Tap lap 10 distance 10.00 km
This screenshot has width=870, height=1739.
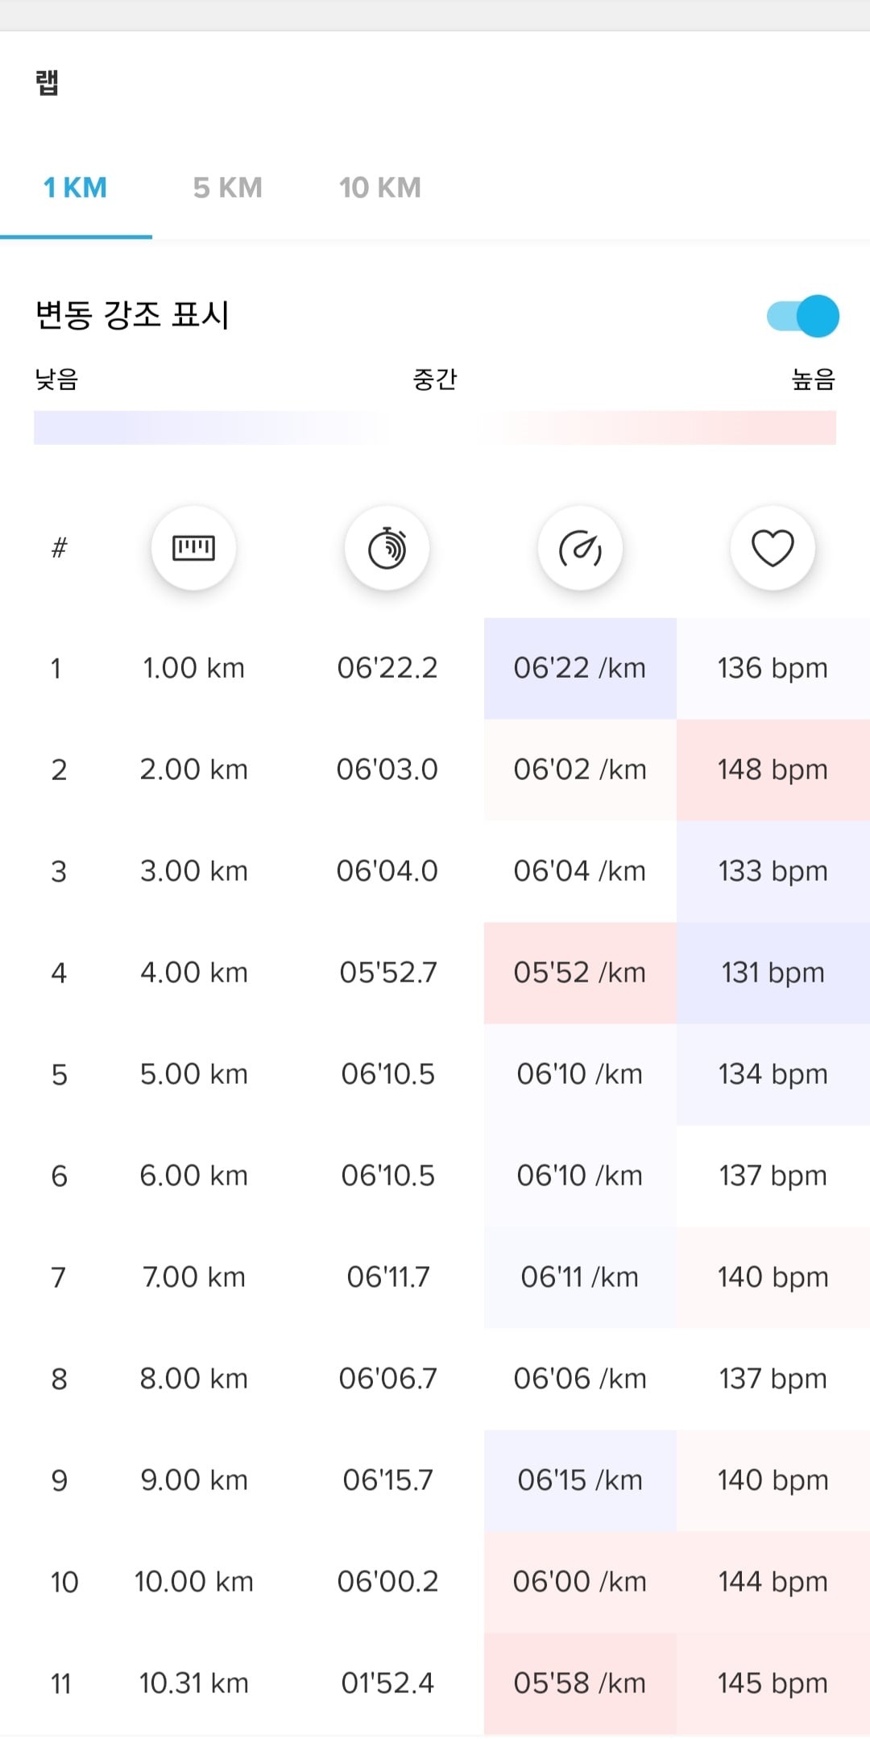click(x=194, y=1582)
